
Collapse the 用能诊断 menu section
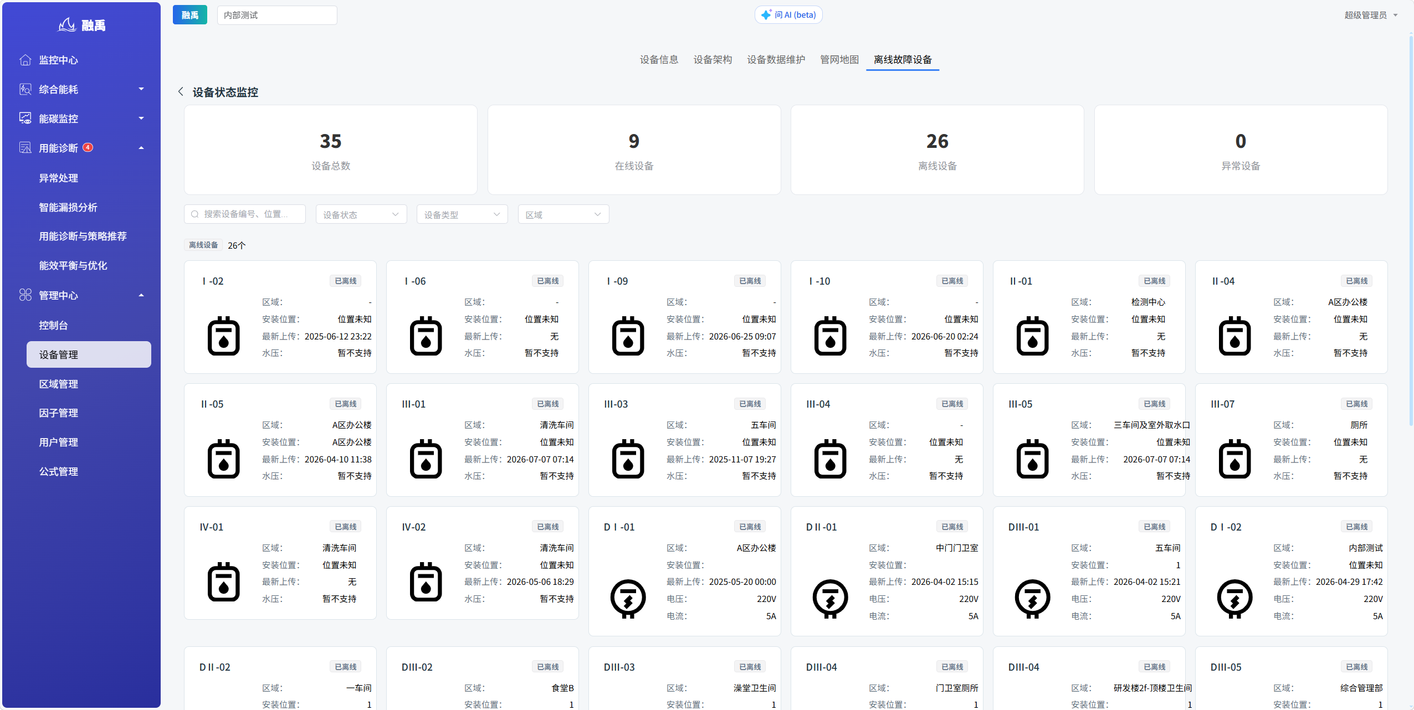[141, 148]
